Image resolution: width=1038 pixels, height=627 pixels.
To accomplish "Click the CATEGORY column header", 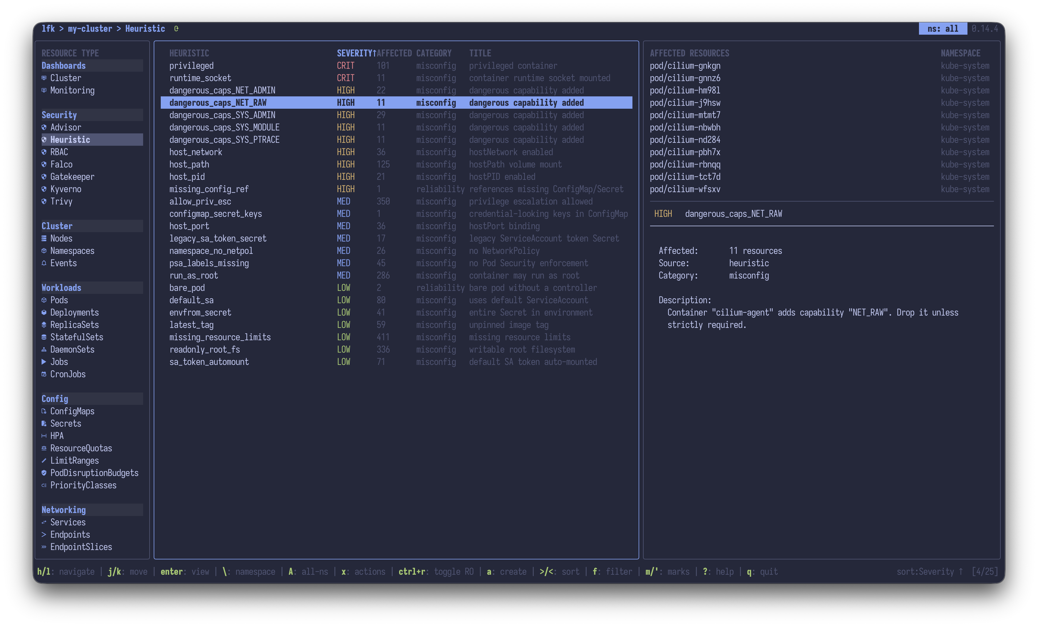I will click(434, 53).
